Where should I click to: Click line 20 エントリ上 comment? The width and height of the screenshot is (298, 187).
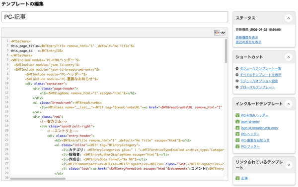click(x=63, y=131)
